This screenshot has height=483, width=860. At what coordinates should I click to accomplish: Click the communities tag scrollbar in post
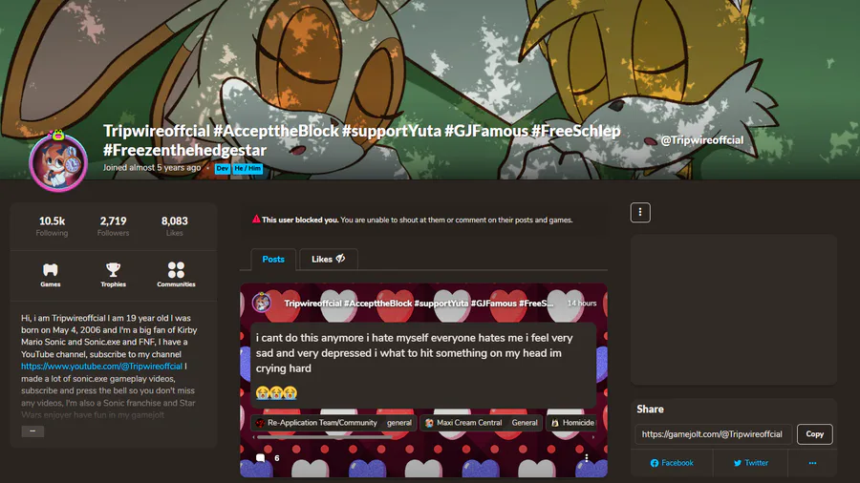click(x=325, y=437)
